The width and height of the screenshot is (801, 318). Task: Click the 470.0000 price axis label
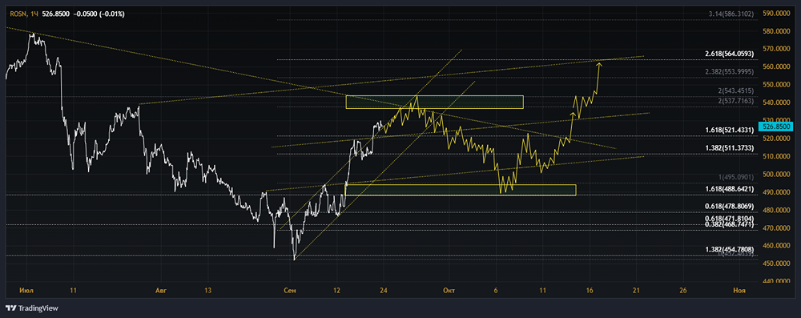[777, 228]
